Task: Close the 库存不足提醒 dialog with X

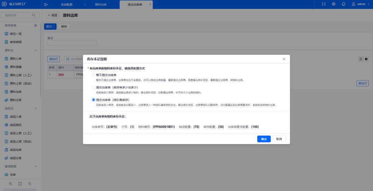Action: tap(284, 59)
